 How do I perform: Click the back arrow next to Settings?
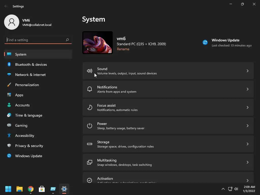coord(6,6)
